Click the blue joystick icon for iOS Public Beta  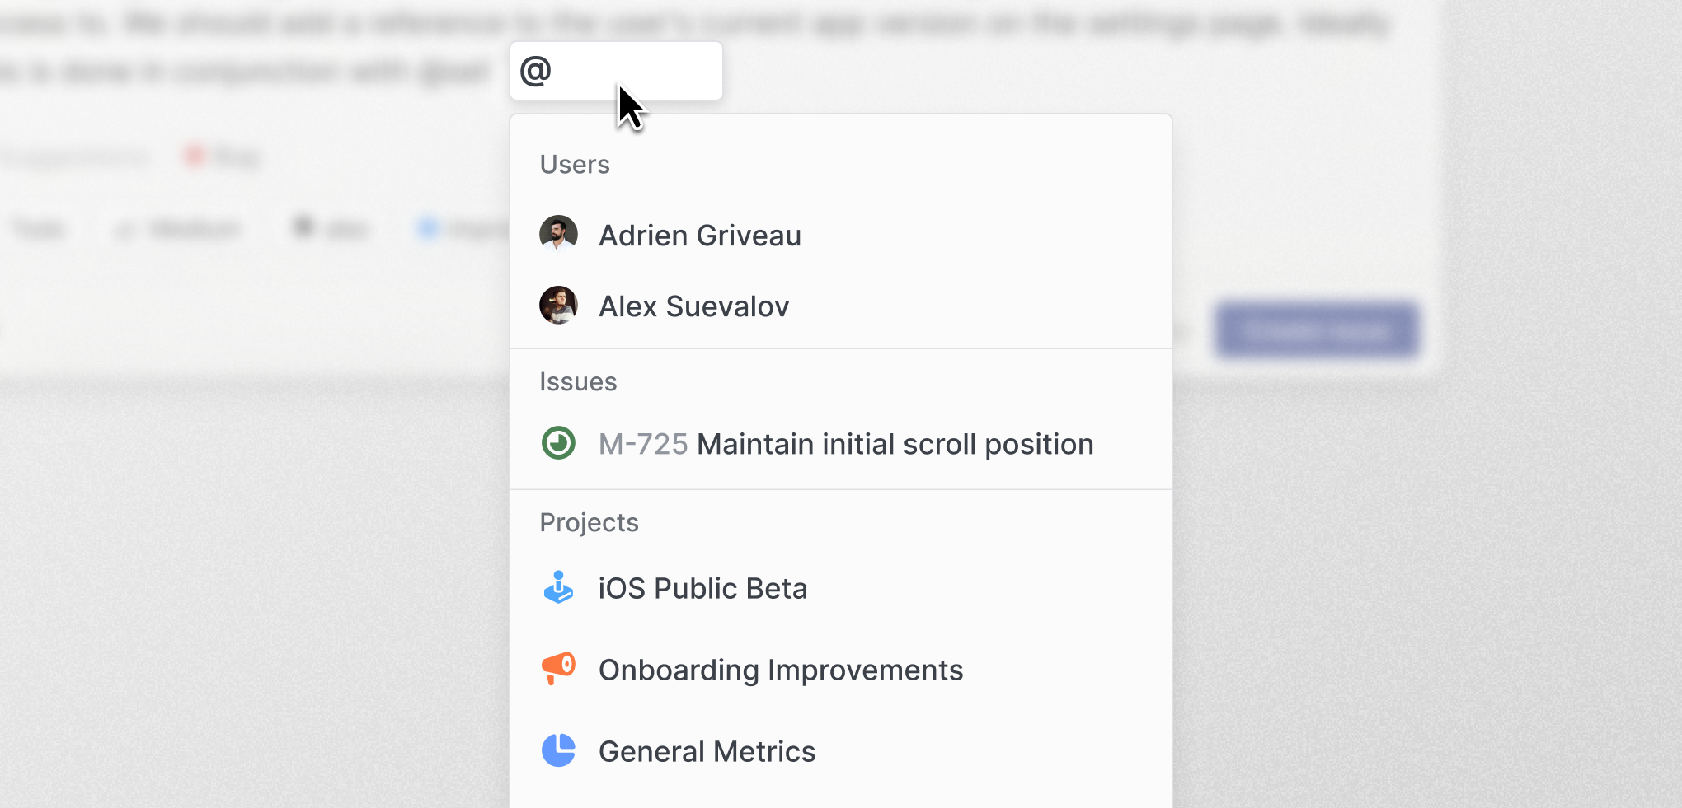[558, 587]
